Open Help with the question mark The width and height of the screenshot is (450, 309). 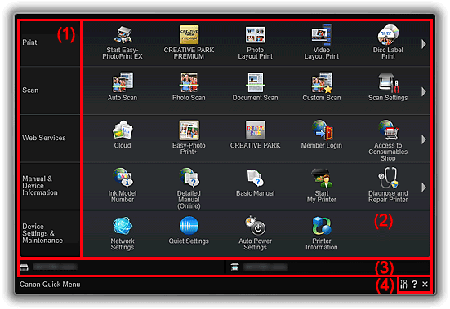(x=414, y=284)
